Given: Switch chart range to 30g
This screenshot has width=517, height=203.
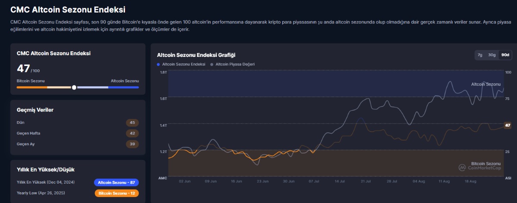Looking at the screenshot, I should 492,55.
